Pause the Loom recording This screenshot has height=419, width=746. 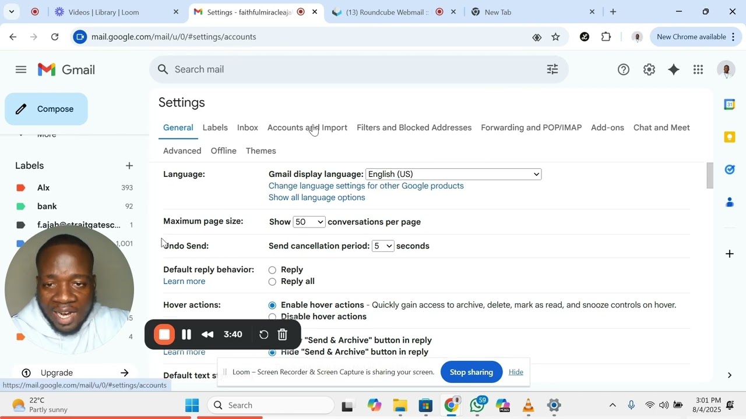click(x=186, y=335)
